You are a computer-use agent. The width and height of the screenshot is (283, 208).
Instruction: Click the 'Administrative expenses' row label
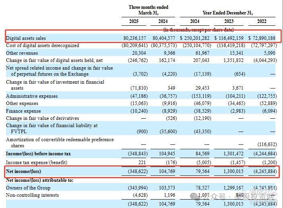click(32, 96)
